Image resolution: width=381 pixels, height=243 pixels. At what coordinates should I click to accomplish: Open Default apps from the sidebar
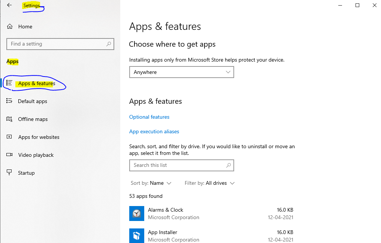click(33, 101)
